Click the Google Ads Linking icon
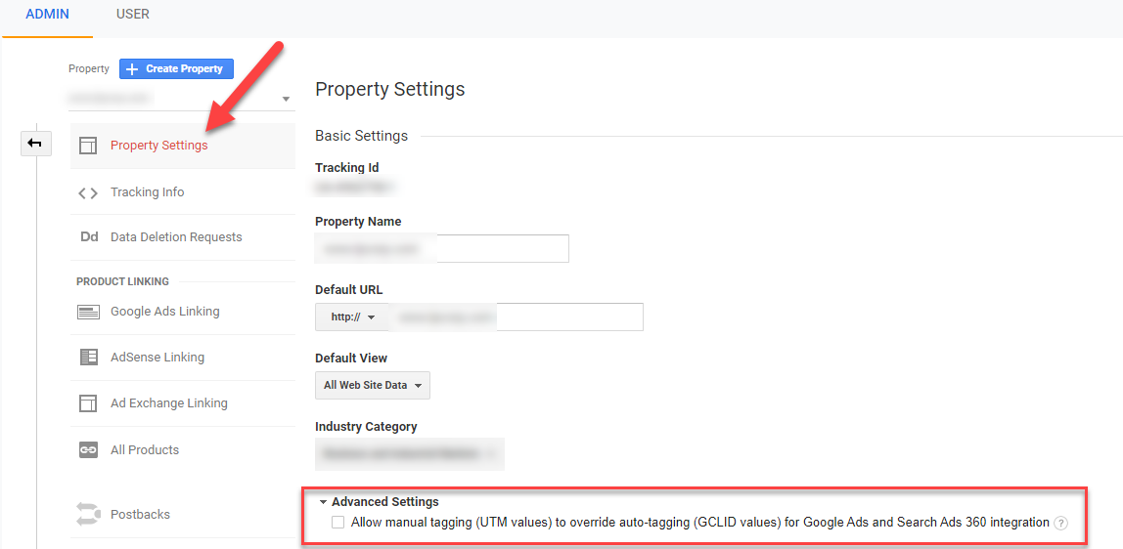This screenshot has width=1123, height=549. (88, 312)
